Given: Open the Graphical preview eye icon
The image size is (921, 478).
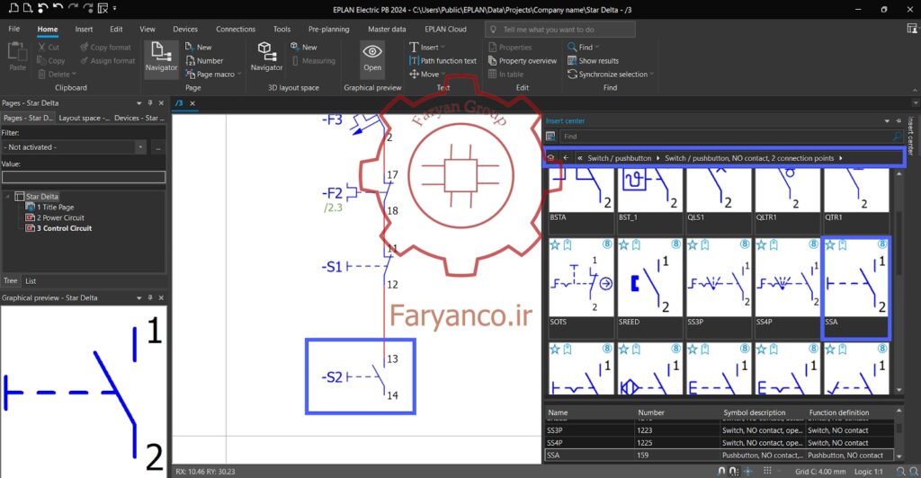Looking at the screenshot, I should tap(372, 51).
